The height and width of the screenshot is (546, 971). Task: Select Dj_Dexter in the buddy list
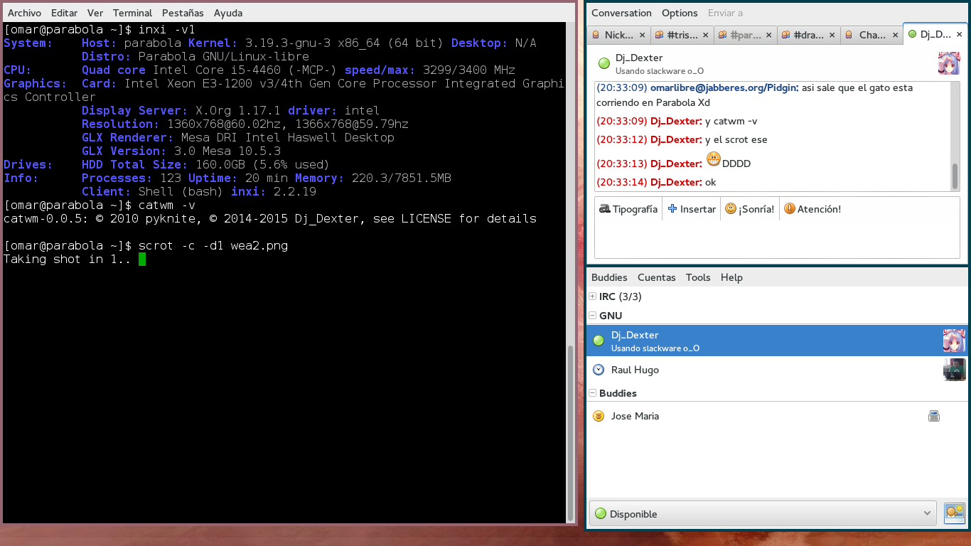point(777,341)
